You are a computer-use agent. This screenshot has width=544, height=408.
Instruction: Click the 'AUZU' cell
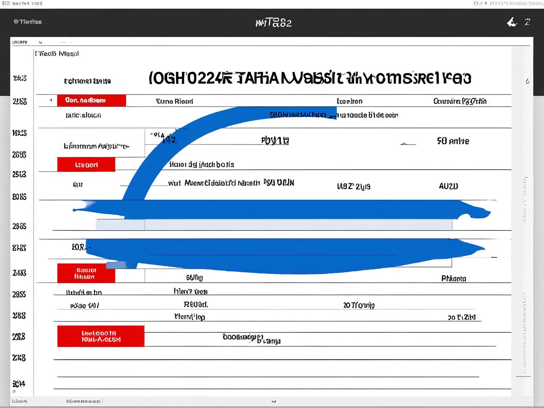448,186
